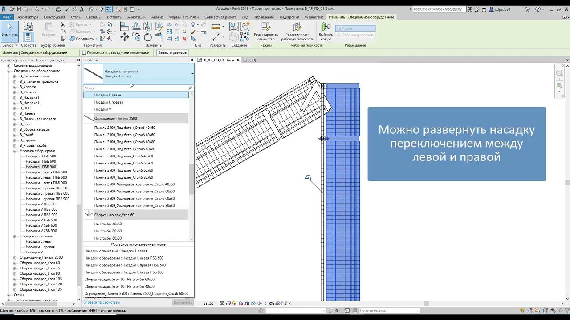Switch to the Weandrevit ribbon tab
The height and width of the screenshot is (320, 570).
(x=314, y=17)
